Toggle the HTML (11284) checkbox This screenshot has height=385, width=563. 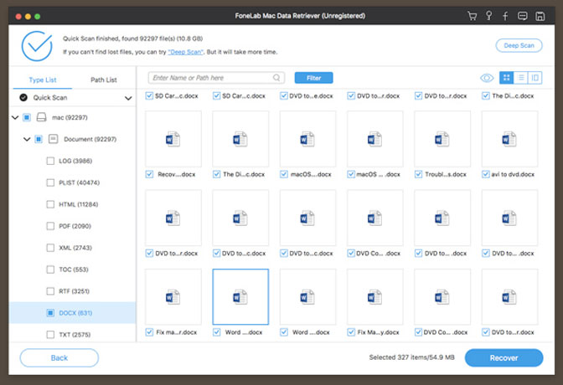pyautogui.click(x=50, y=204)
